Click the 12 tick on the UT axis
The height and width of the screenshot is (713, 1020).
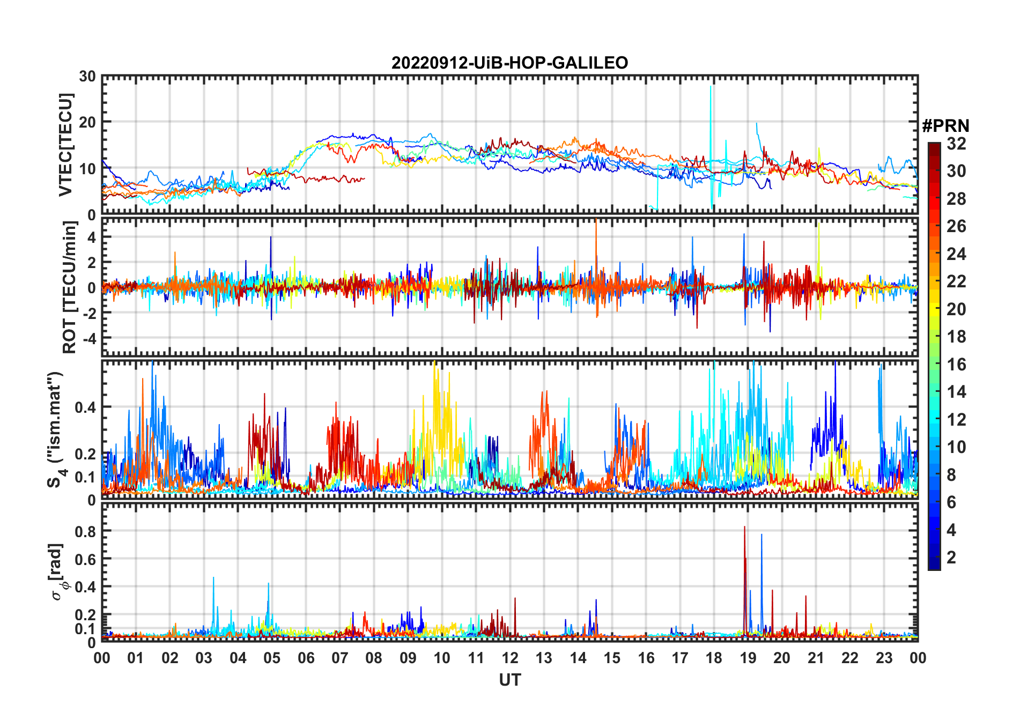[510, 658]
